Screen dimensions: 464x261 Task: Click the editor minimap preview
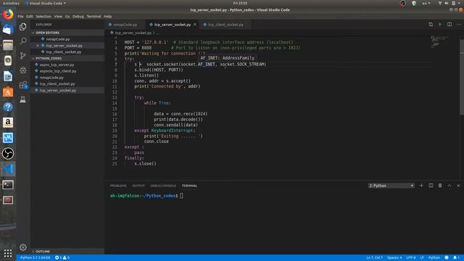(x=441, y=42)
